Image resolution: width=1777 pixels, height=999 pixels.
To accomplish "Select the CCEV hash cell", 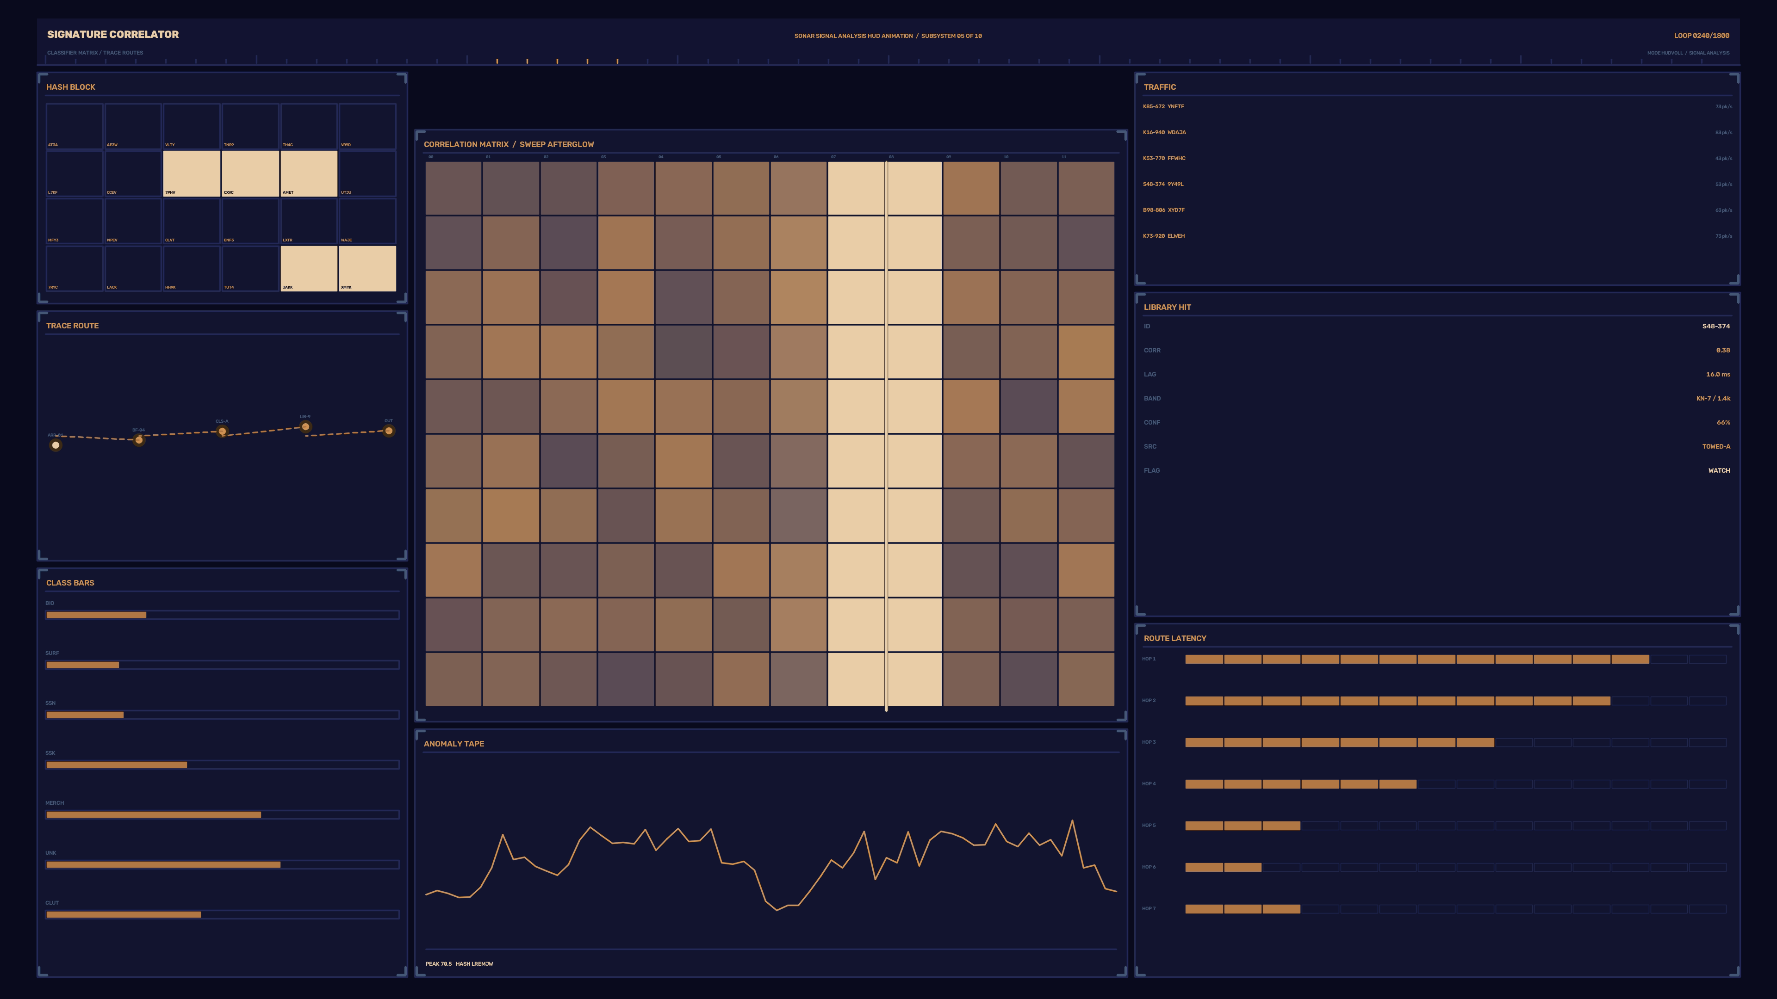I will point(133,174).
